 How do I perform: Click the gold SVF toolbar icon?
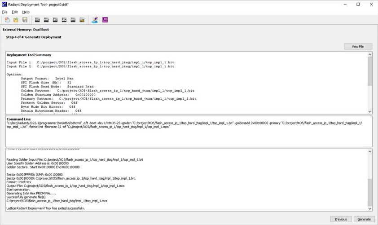(x=82, y=20)
